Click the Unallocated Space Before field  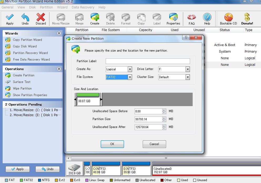[x=149, y=111]
